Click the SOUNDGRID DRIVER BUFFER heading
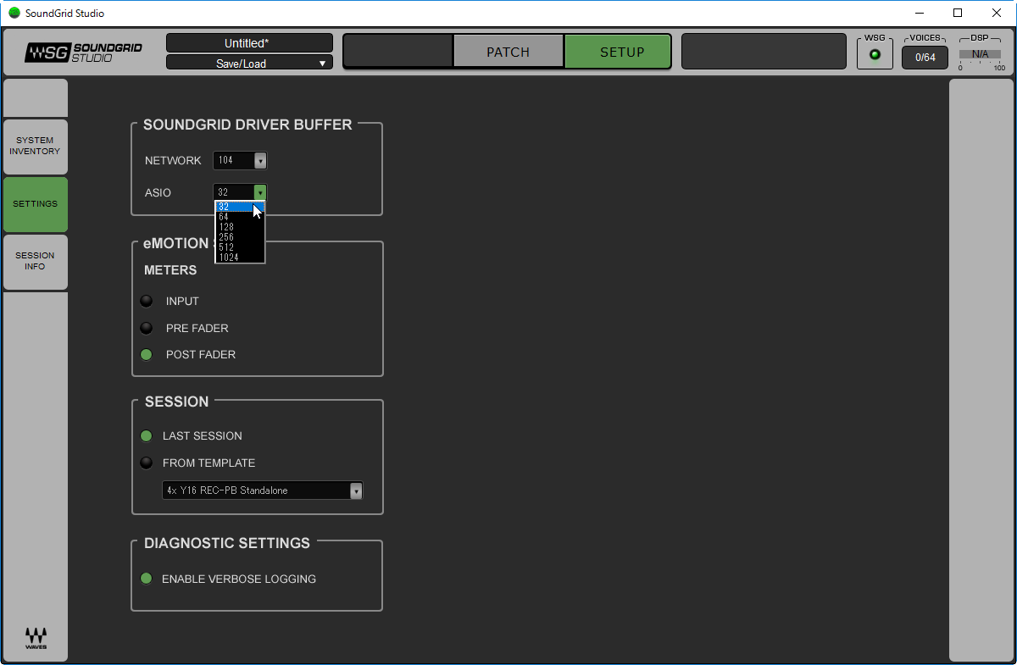The height and width of the screenshot is (665, 1017). tap(247, 125)
